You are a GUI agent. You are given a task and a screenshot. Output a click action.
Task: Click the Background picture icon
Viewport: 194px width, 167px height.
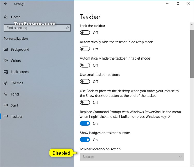(x=6, y=49)
